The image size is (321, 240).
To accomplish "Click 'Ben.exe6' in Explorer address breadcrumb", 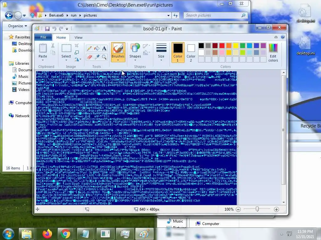I will tap(56, 15).
